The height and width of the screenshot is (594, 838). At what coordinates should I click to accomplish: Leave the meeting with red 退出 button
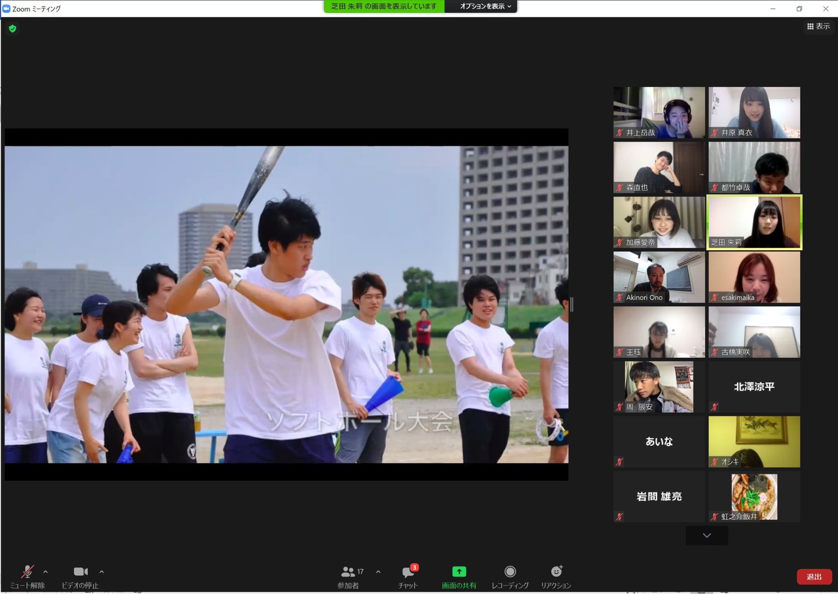pos(814,576)
